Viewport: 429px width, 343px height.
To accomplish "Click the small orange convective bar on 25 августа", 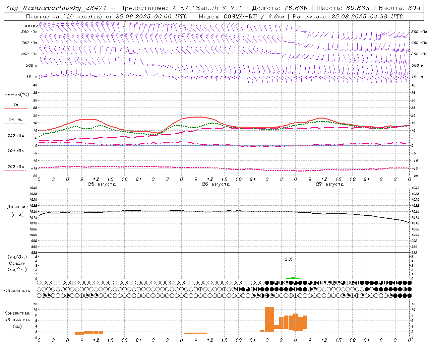I will [x=89, y=333].
